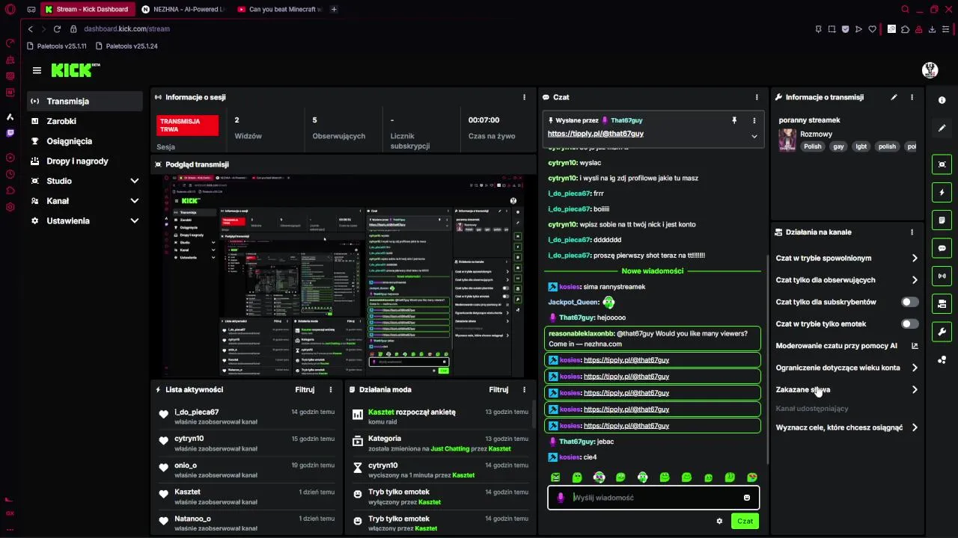Image resolution: width=958 pixels, height=538 pixels.
Task: Click the info icon in right rail
Action: pyautogui.click(x=942, y=100)
